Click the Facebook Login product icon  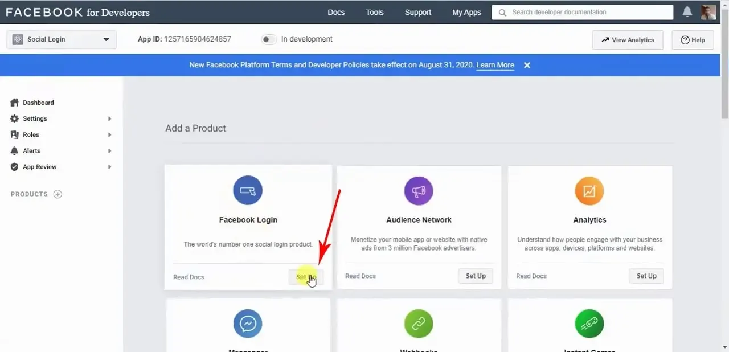[248, 190]
